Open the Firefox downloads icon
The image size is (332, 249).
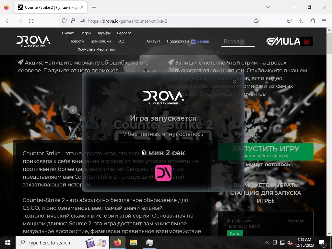coord(301,21)
